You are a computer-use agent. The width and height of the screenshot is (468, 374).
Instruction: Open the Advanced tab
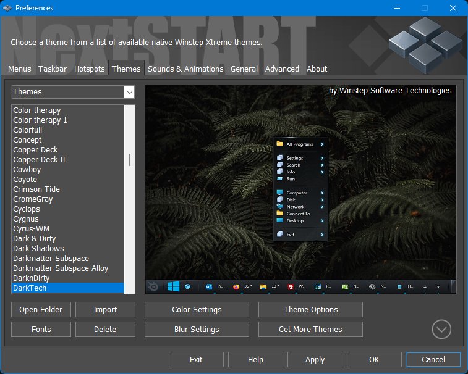coord(282,69)
